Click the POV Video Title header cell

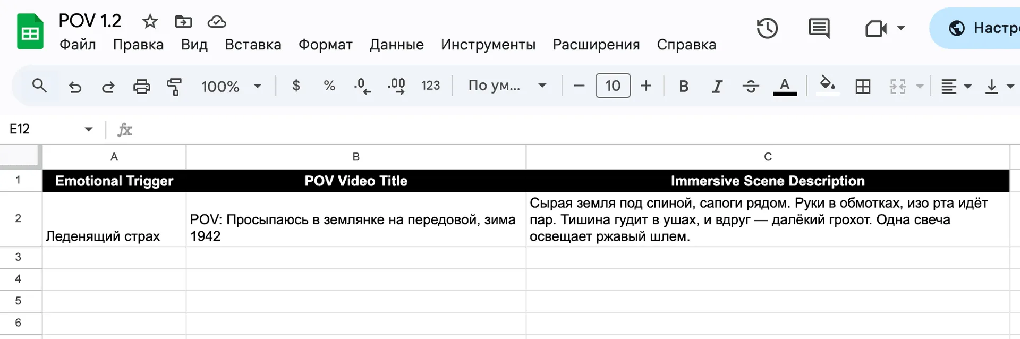tap(356, 181)
